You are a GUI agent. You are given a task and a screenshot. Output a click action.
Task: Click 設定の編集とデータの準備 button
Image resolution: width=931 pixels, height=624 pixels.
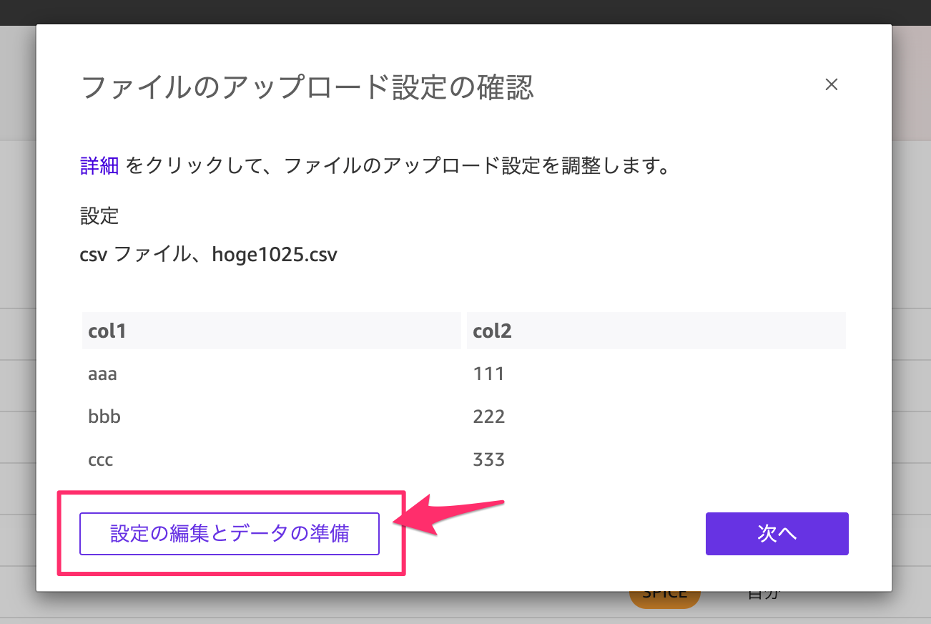[230, 534]
